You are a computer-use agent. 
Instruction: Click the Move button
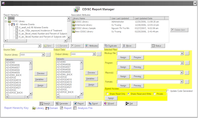coord(129,46)
